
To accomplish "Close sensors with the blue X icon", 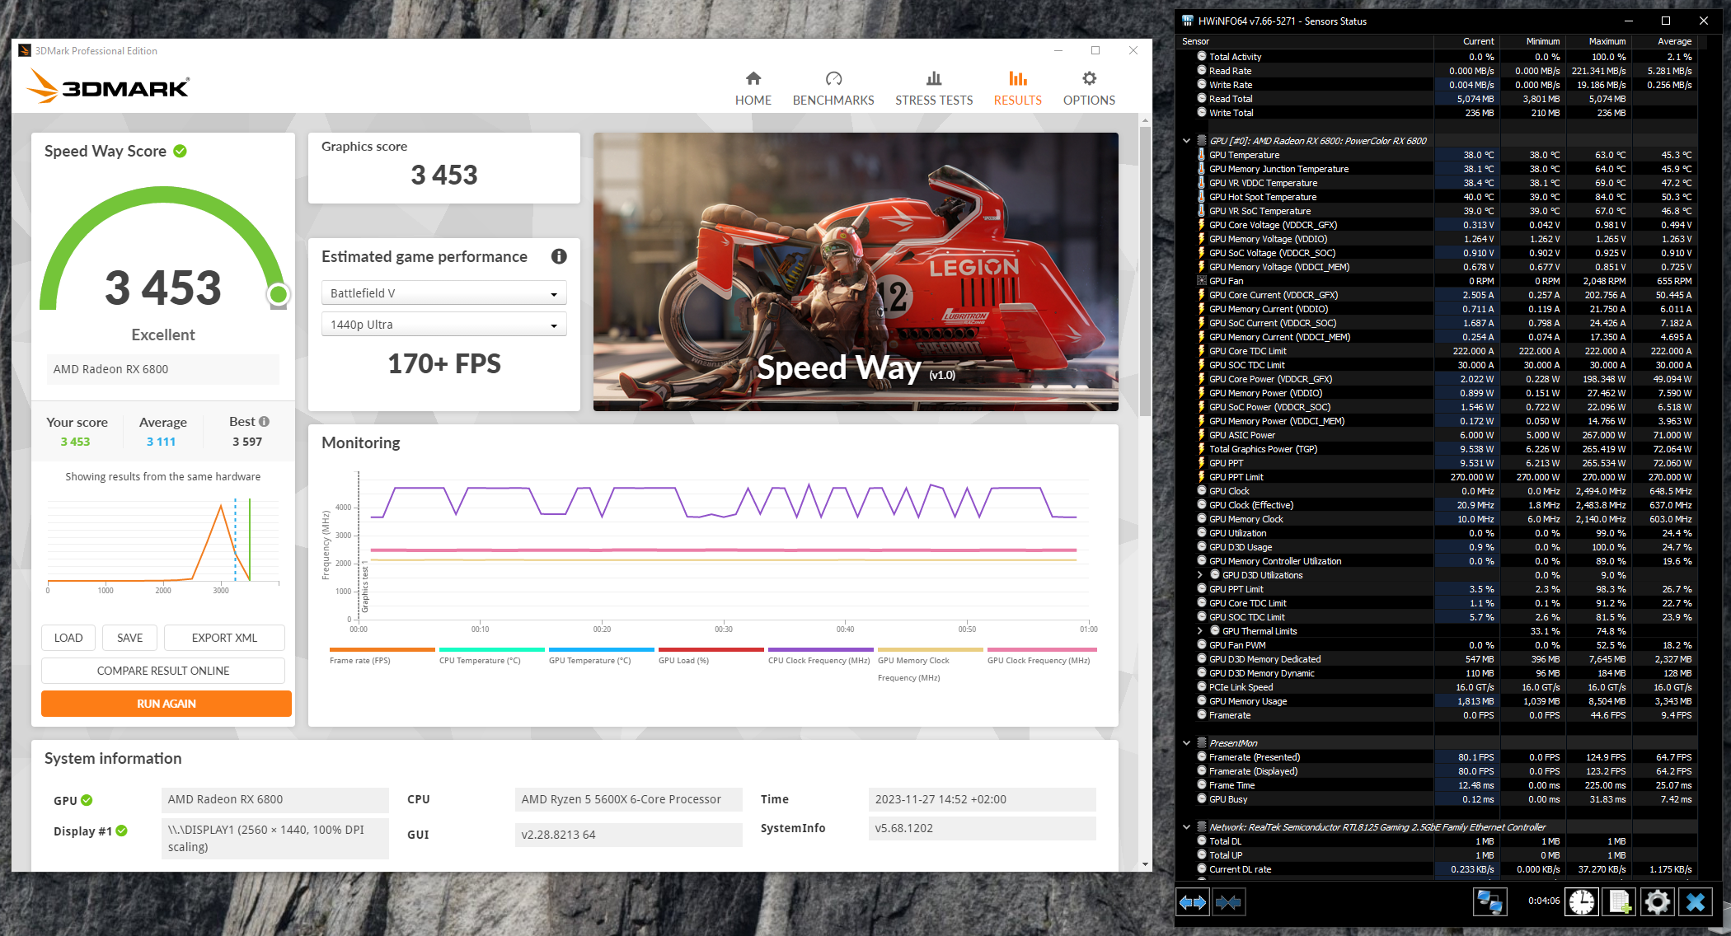I will click(x=1696, y=902).
